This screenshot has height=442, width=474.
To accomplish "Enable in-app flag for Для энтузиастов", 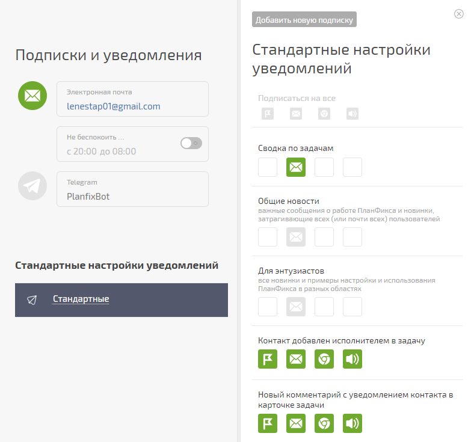I will [268, 307].
